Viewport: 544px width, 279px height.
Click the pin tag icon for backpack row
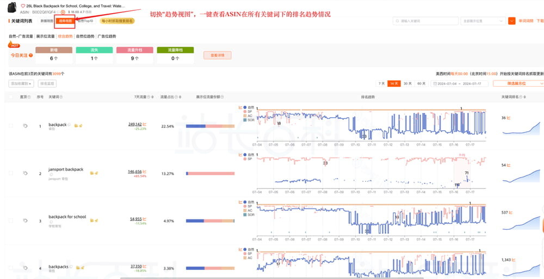[x=25, y=126]
